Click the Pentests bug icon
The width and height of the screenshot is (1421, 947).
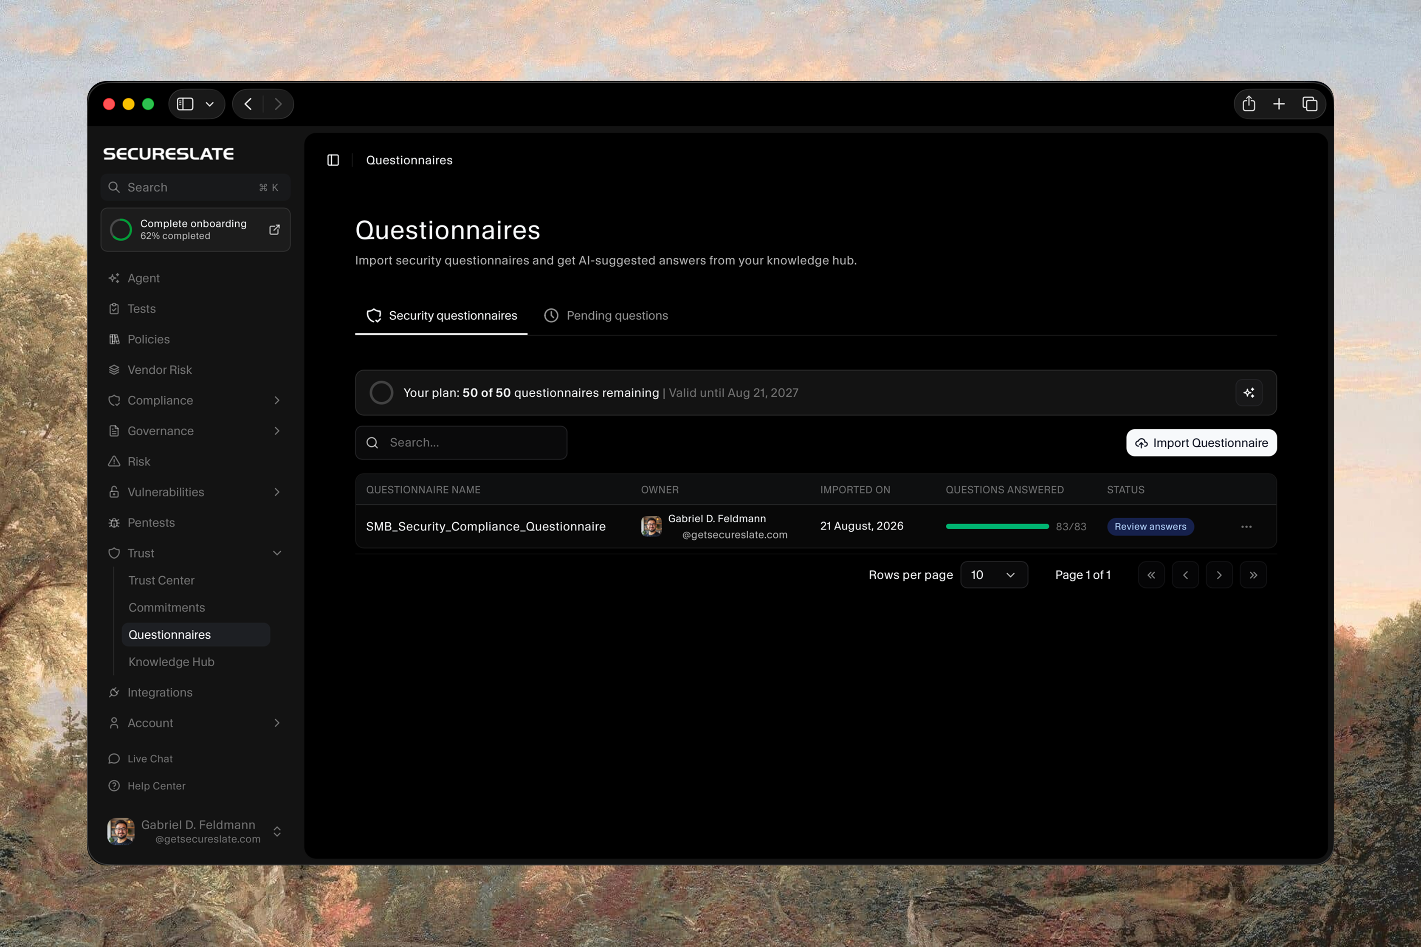coord(113,523)
